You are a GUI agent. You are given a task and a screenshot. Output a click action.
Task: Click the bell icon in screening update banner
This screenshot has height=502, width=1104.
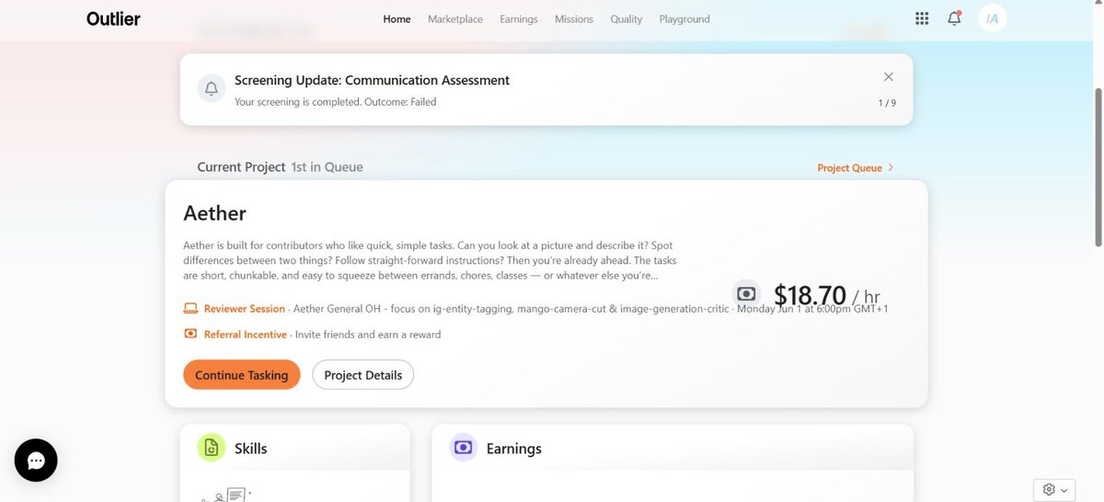coord(212,89)
